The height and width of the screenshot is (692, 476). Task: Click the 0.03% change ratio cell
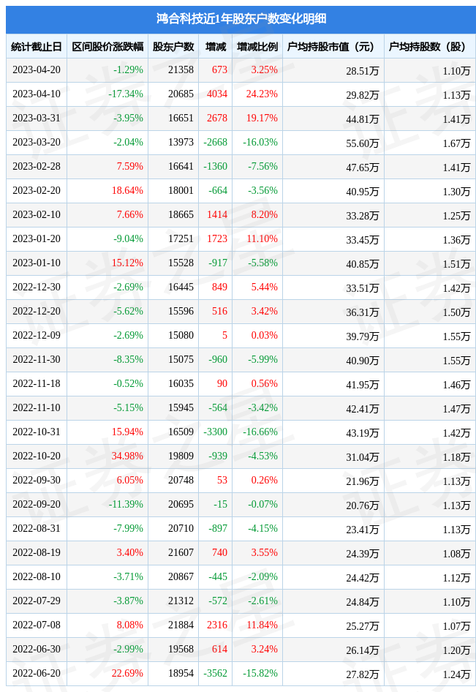pos(264,336)
